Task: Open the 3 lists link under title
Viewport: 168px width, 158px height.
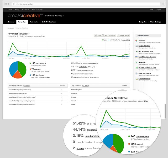Action: point(43,36)
